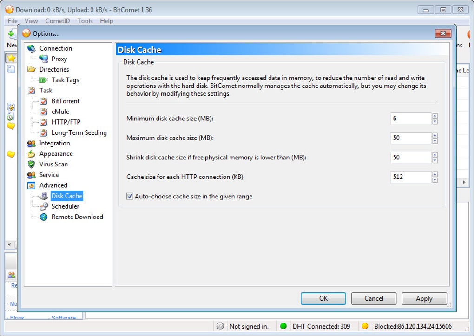Click the green DHT status indicator
The width and height of the screenshot is (474, 336).
coord(283,326)
